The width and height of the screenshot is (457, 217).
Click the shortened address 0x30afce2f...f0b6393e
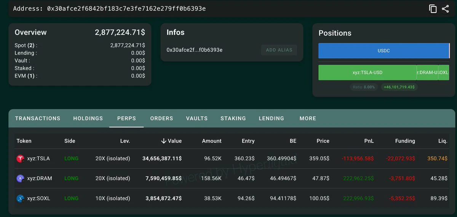(195, 50)
